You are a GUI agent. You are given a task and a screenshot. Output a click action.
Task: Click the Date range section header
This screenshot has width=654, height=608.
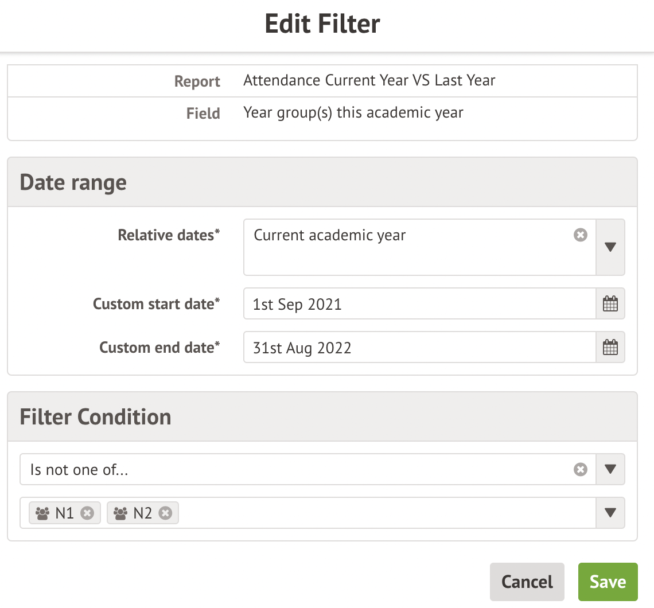click(x=73, y=182)
